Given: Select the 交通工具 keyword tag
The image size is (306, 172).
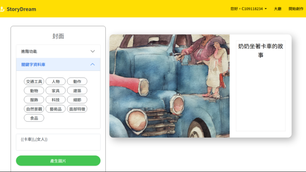Looking at the screenshot, I should click(x=34, y=82).
